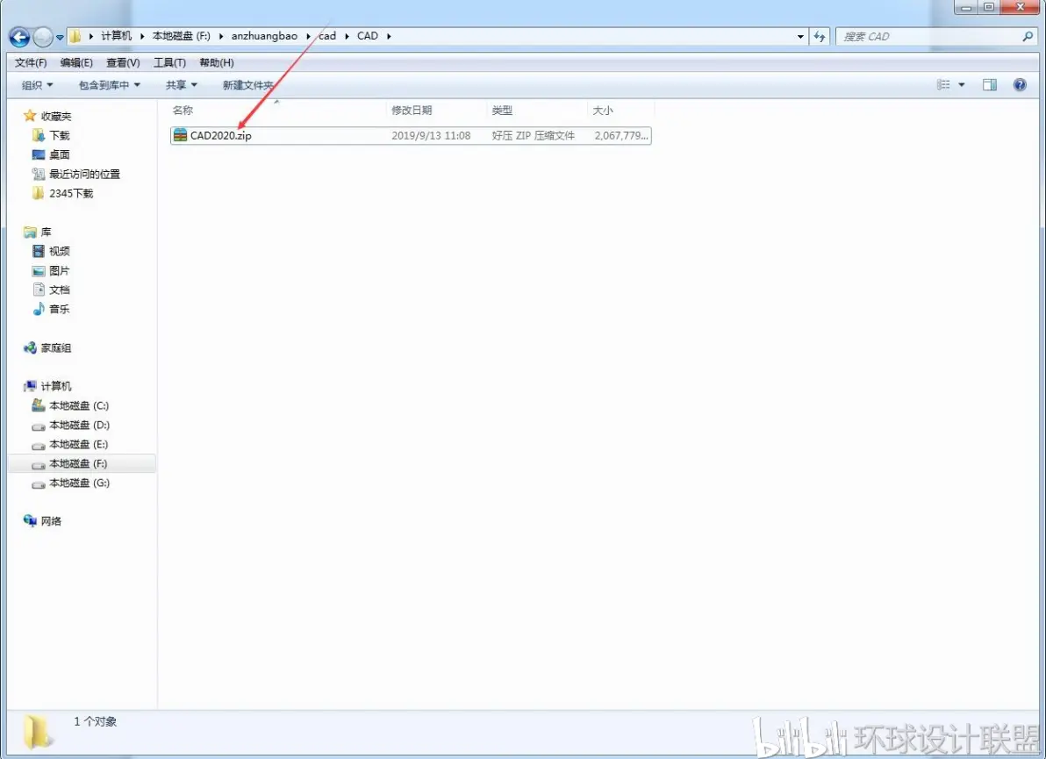Click the 家庭组 icon
The image size is (1046, 759).
(30, 348)
